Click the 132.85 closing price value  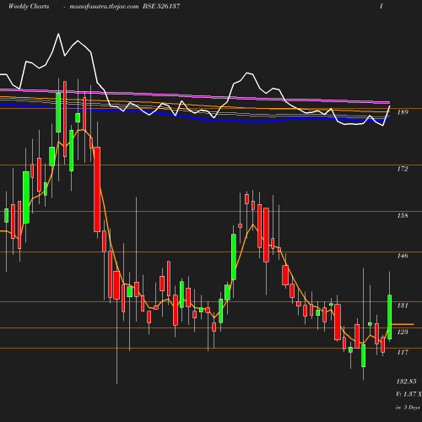coord(407,381)
